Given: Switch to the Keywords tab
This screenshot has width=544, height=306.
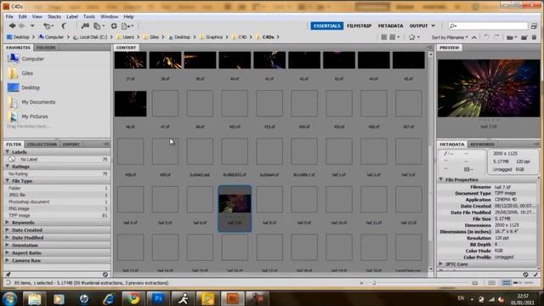Looking at the screenshot, I should click(482, 144).
